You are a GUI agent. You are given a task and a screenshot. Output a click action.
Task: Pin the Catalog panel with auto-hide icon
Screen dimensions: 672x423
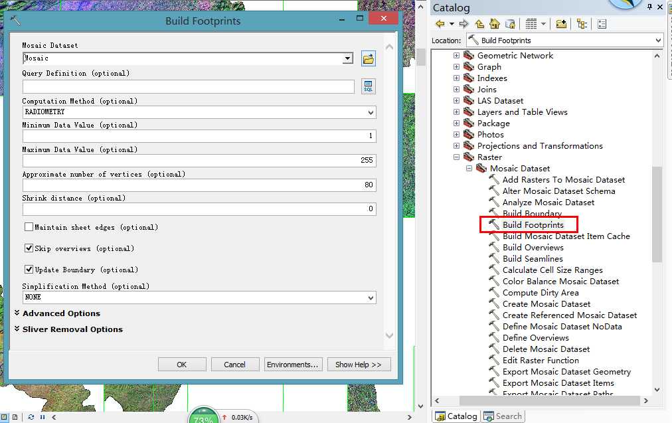(x=649, y=7)
